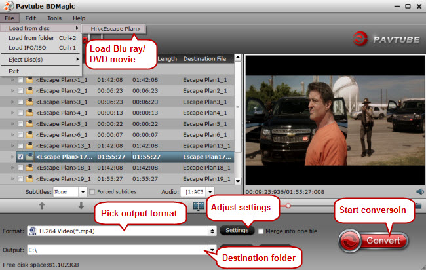Choose Load from disc in File menu
This screenshot has height=270, width=426.
coord(41,28)
